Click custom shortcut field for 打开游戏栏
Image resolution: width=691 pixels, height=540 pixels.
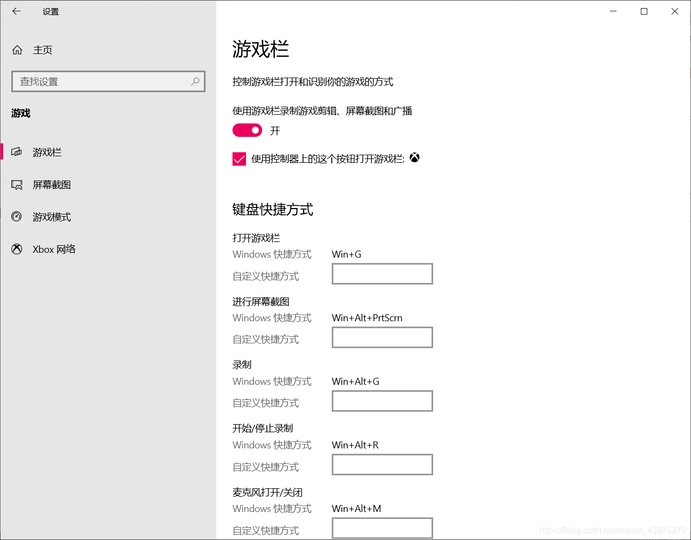pos(382,274)
